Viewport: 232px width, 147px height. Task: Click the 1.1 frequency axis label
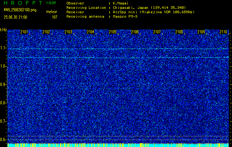pos(3,48)
